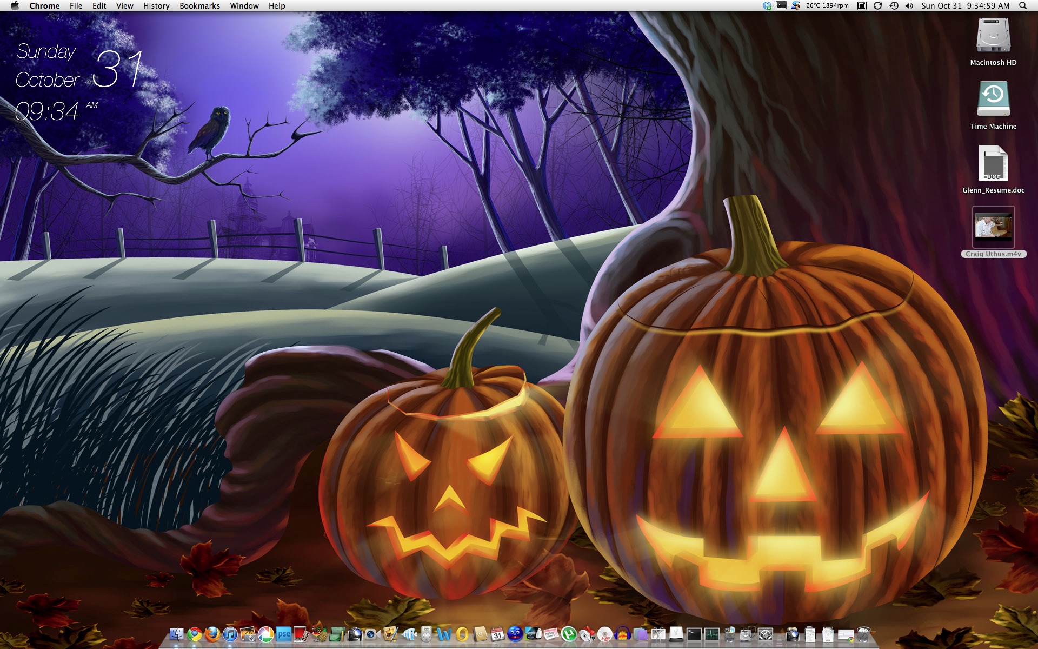Open the Trash in the Dock
The width and height of the screenshot is (1038, 649).
[x=863, y=634]
